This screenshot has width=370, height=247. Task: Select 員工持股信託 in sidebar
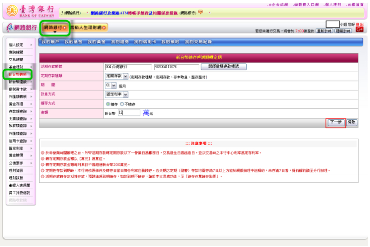(x=20, y=193)
